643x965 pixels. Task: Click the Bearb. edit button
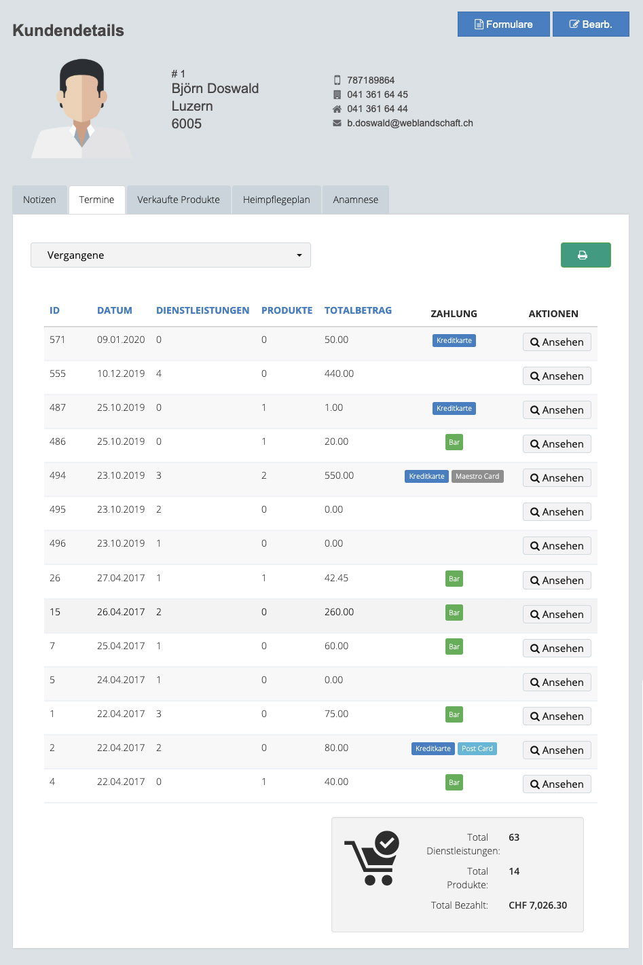[590, 24]
